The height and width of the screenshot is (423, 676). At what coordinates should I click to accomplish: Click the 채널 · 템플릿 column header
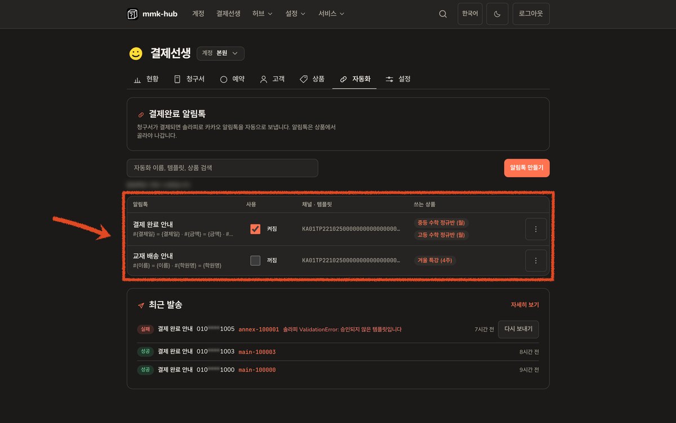[317, 204]
